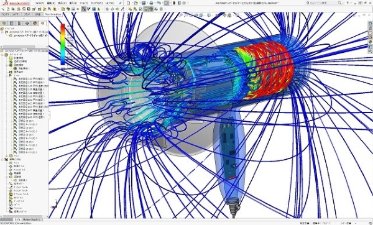Image resolution: width=373 pixels, height=225 pixels.
Task: Open the DisplayManager appearance sphere tab
Action: tap(35, 24)
